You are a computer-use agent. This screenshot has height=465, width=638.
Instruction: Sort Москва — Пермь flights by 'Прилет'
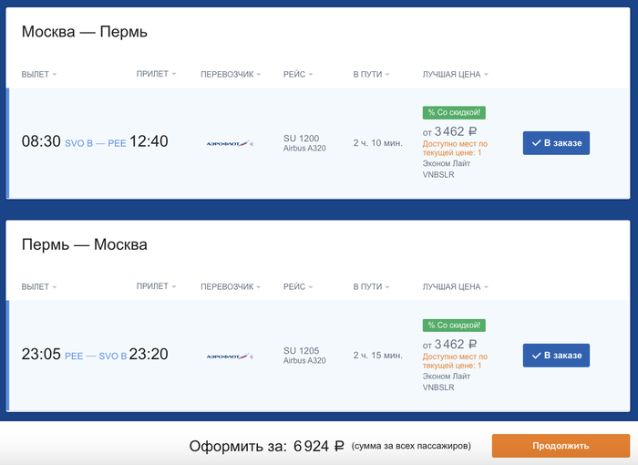[x=156, y=73]
